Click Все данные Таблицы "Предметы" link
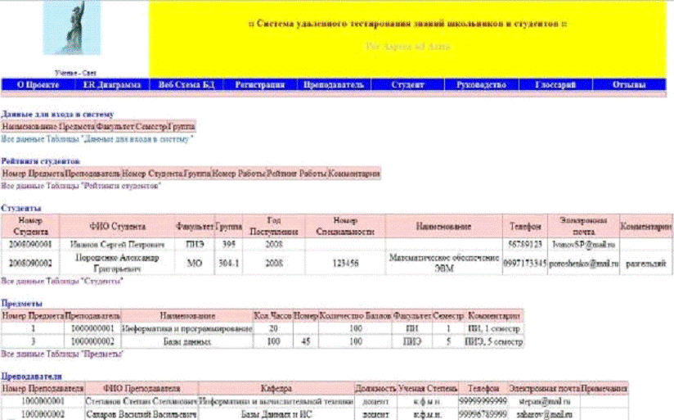The width and height of the screenshot is (674, 420). coord(62,354)
